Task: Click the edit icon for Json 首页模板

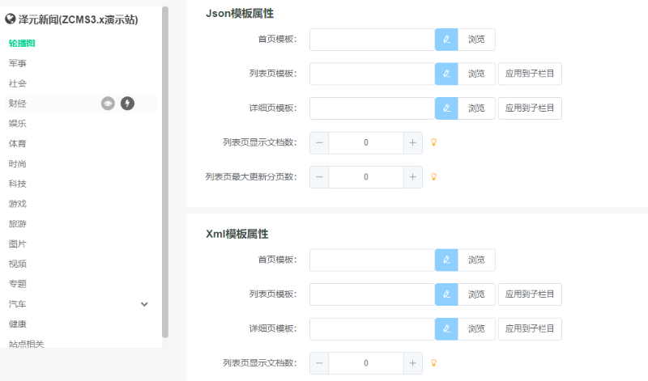Action: pos(446,40)
